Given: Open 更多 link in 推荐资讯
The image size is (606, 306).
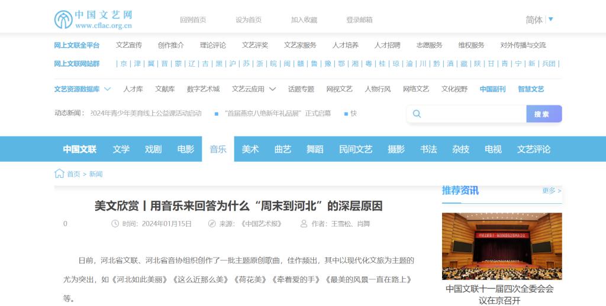Looking at the screenshot, I should click(552, 190).
